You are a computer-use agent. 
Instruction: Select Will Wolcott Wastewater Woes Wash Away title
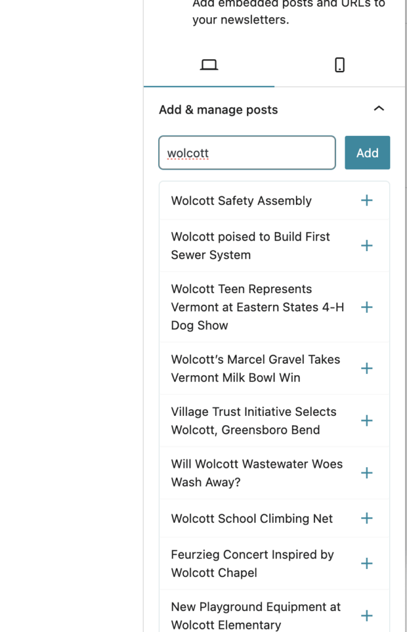coord(257,473)
